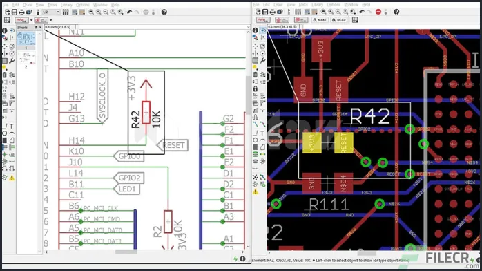The height and width of the screenshot is (271, 482).
Task: Open the CAM processor icon in schematic toolbar
Action: pyautogui.click(x=29, y=12)
